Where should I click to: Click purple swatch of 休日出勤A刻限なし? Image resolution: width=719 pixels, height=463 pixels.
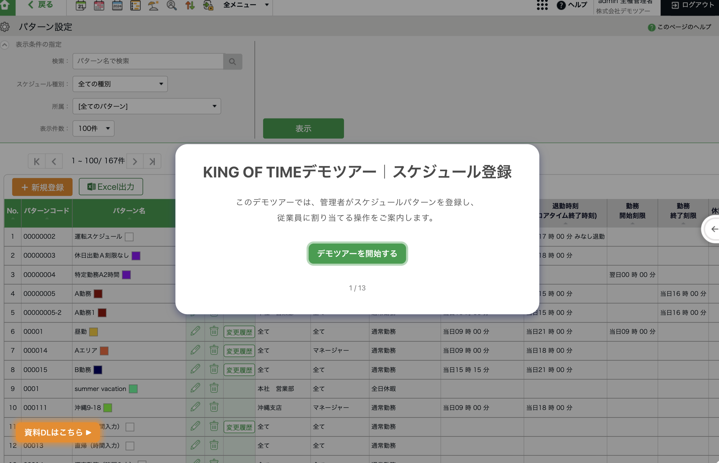point(136,256)
